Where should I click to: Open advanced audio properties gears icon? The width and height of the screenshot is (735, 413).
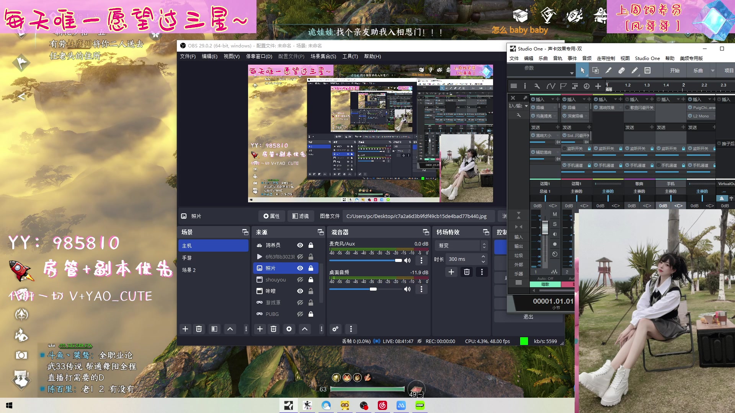(335, 329)
